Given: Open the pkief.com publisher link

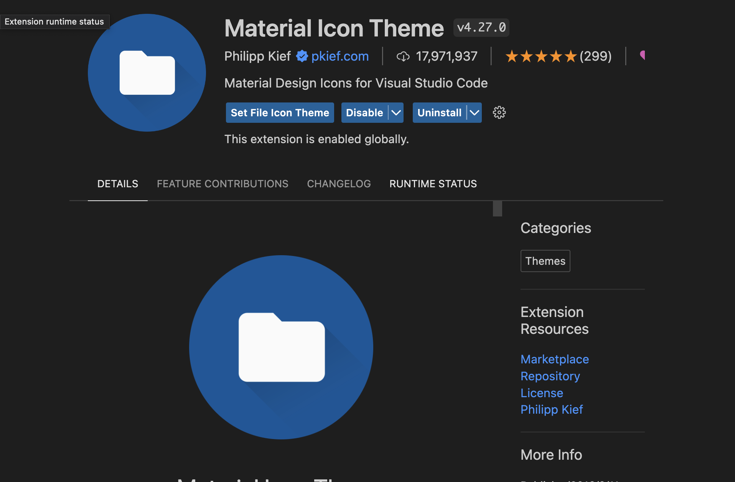Looking at the screenshot, I should coord(340,56).
